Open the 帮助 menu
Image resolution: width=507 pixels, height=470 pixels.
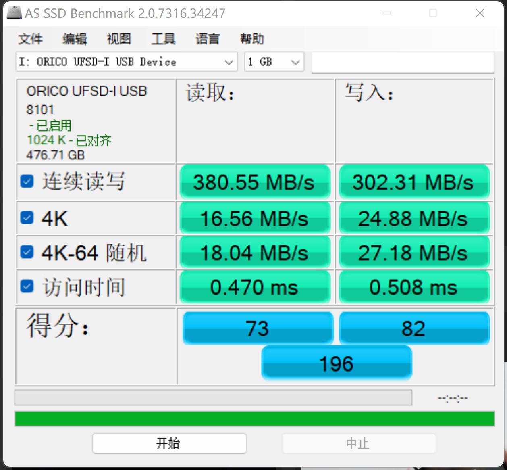[x=252, y=39]
